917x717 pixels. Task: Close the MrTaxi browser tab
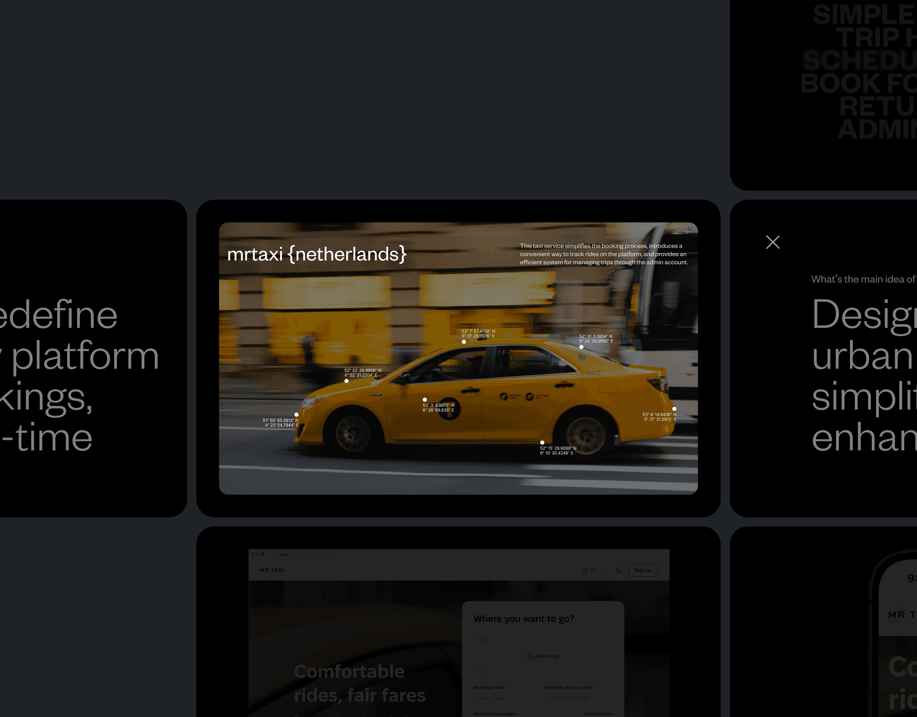(324, 555)
